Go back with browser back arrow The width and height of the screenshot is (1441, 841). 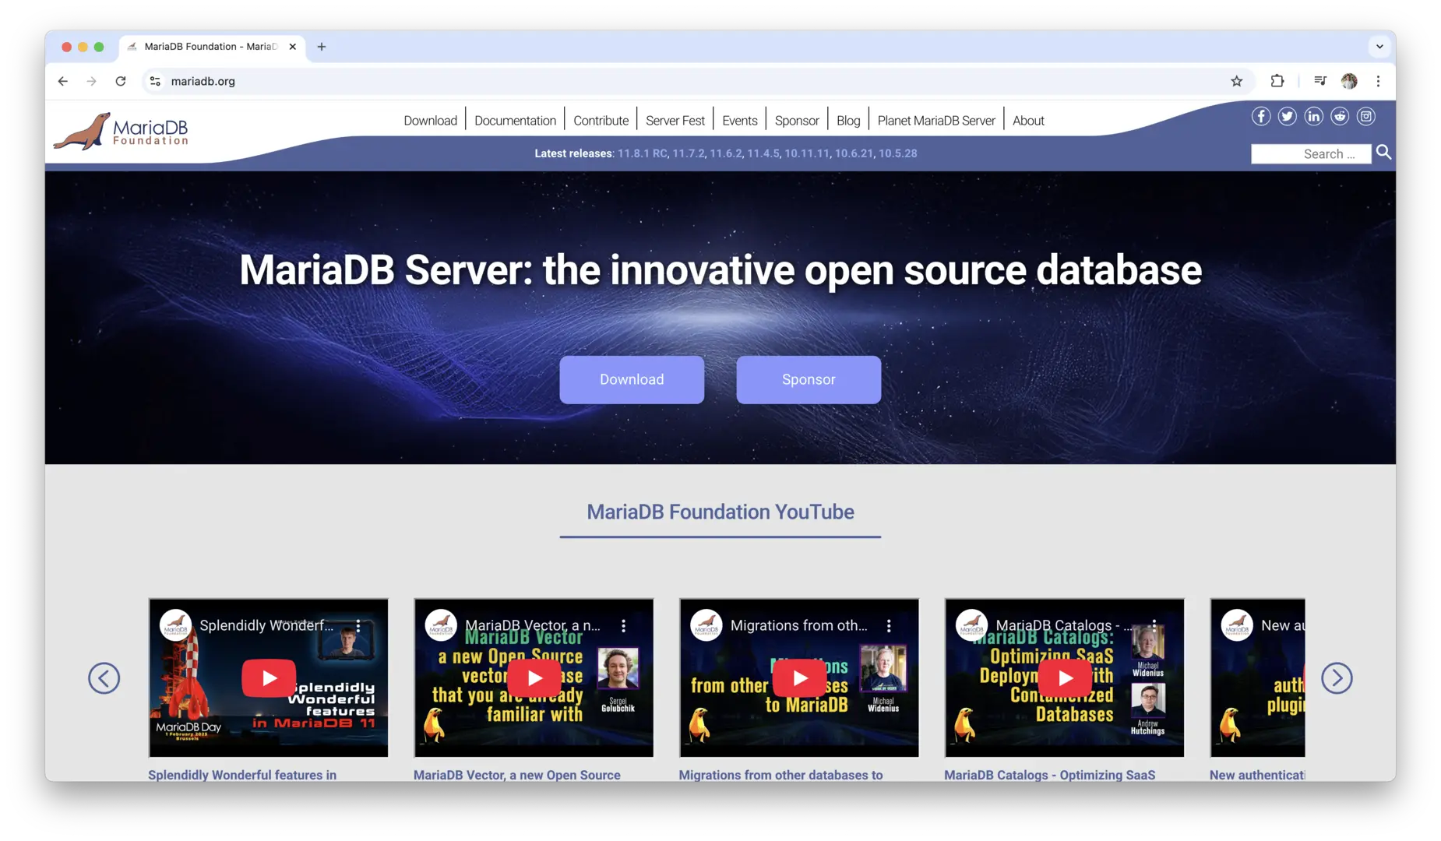(63, 81)
